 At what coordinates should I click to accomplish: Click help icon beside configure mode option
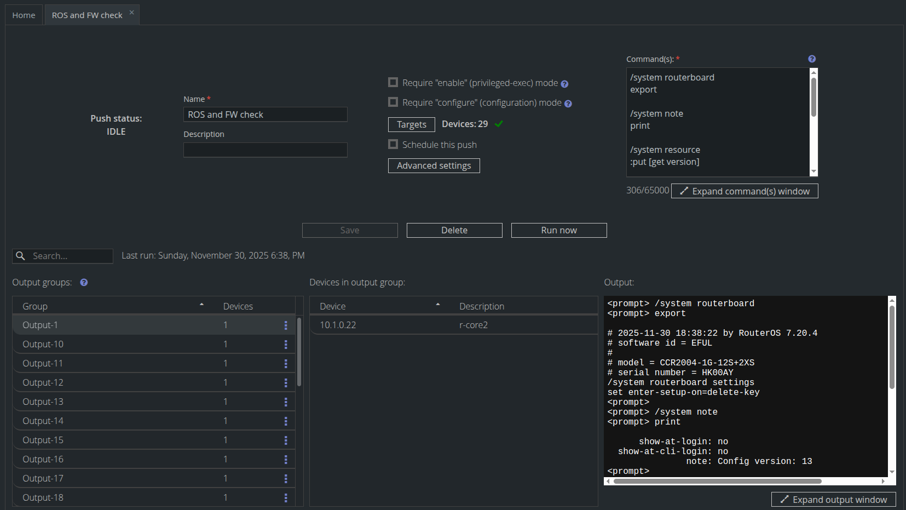(568, 104)
